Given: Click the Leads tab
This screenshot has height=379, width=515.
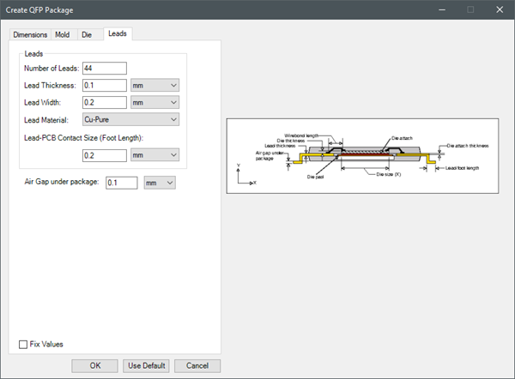Looking at the screenshot, I should tap(118, 33).
